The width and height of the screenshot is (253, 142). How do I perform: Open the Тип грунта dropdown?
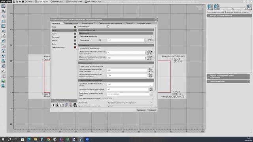click(x=130, y=103)
